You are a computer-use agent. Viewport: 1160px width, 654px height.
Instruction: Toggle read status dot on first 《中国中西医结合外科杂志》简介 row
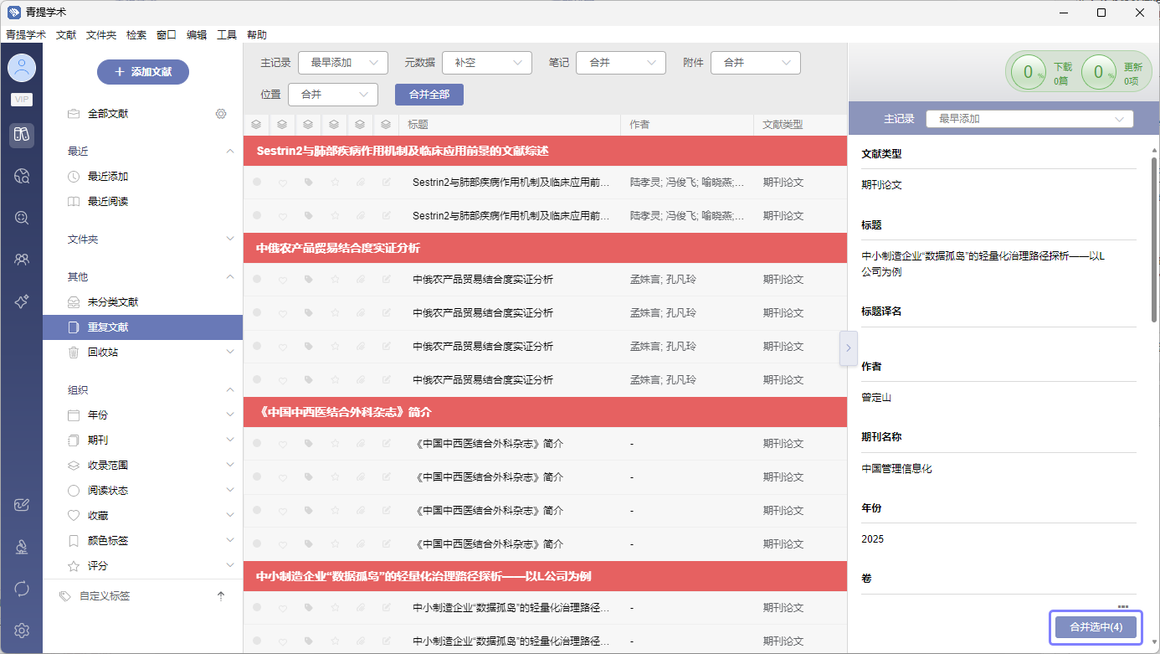tap(257, 444)
